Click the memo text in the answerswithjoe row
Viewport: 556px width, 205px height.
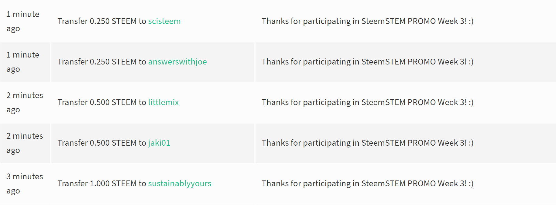click(x=367, y=62)
